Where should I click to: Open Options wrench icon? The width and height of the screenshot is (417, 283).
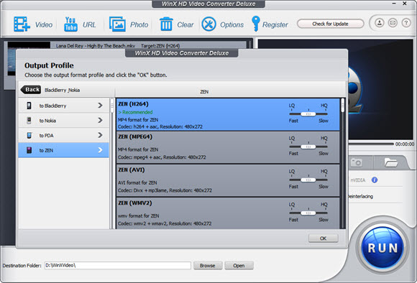(x=208, y=24)
